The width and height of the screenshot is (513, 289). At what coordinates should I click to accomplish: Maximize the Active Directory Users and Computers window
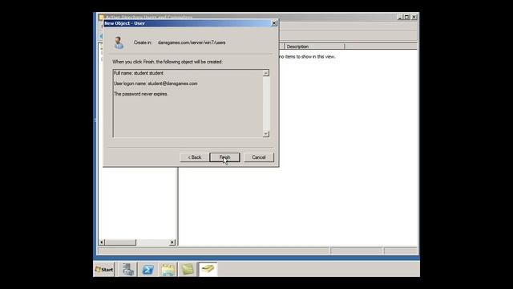406,17
